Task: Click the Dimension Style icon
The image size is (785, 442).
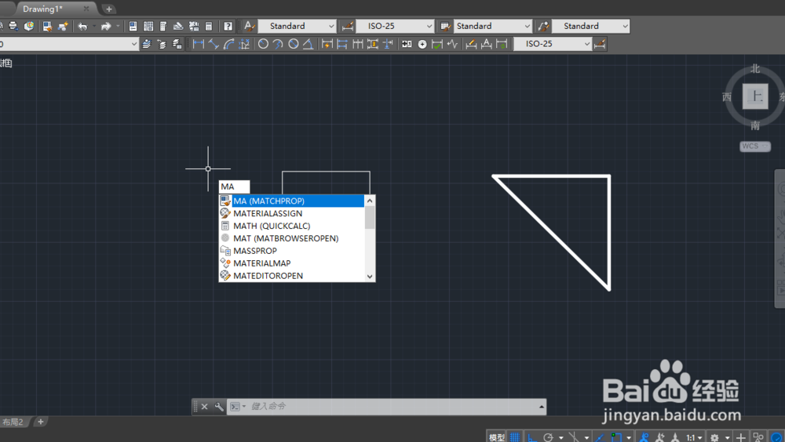Action: (x=348, y=27)
